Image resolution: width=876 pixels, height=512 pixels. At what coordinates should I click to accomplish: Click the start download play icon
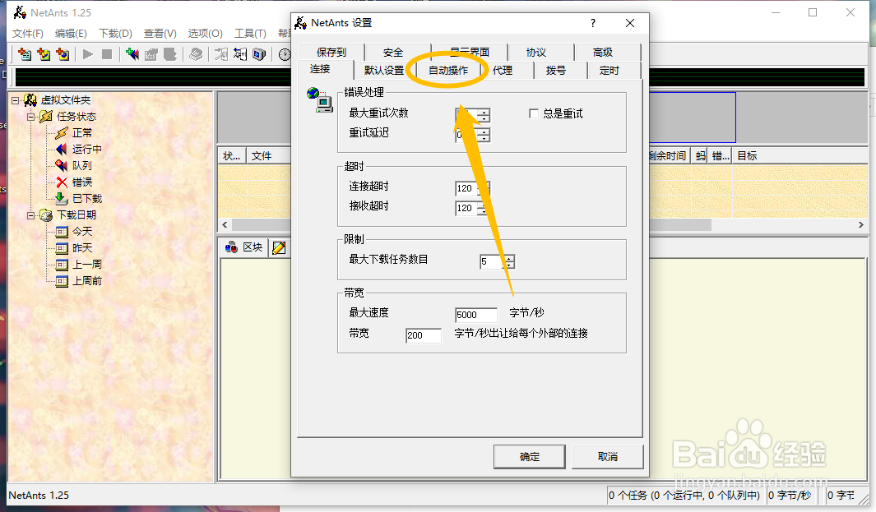click(88, 54)
